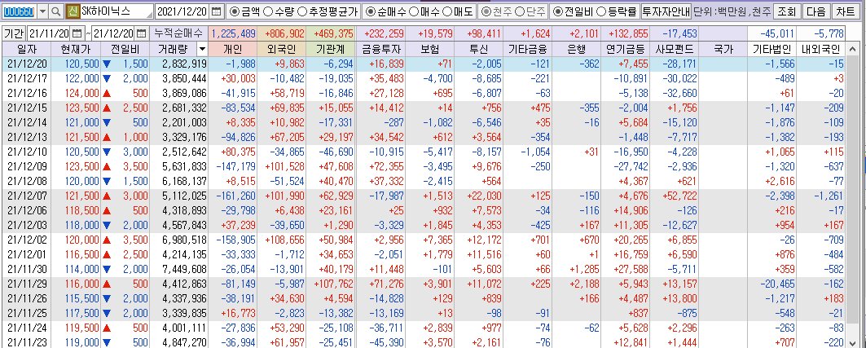Click other corporation value -20,465
The width and height of the screenshot is (866, 348).
pyautogui.click(x=772, y=283)
